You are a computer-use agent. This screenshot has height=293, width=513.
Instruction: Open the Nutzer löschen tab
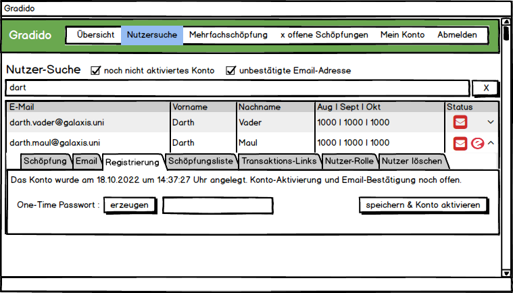[412, 161]
